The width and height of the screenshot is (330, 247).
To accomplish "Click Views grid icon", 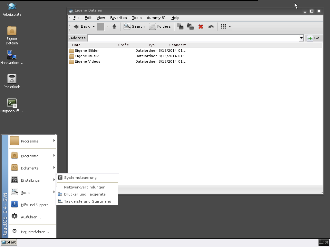I will tap(223, 26).
